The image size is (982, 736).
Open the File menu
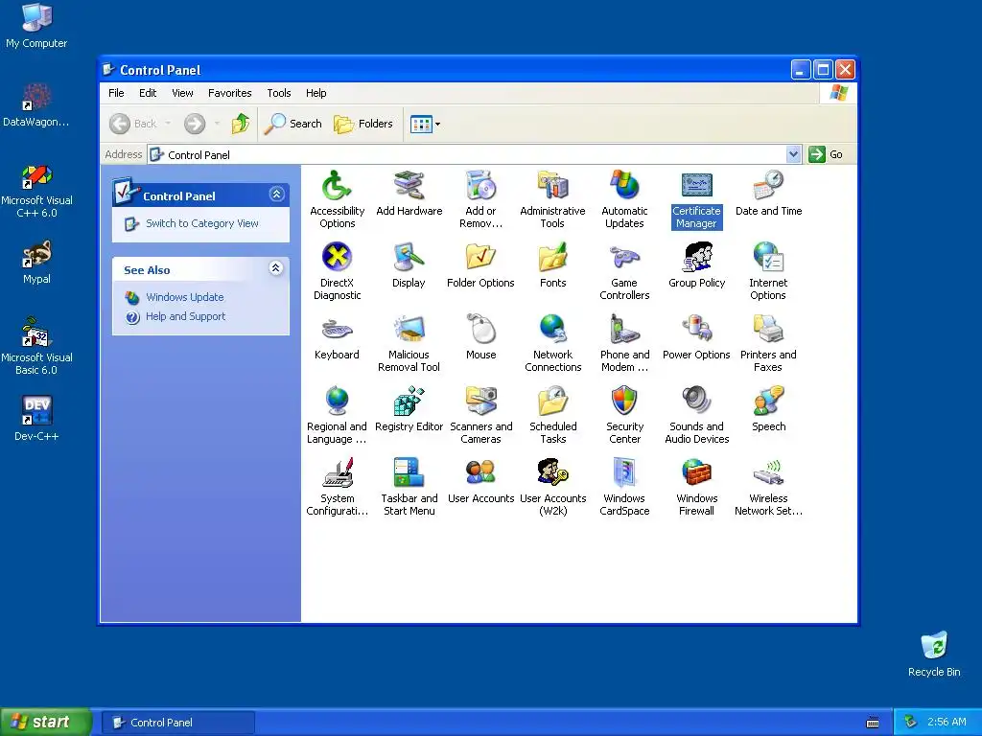[x=116, y=93]
